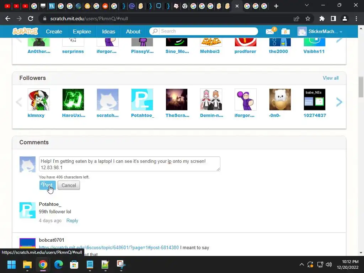Go back with the browser back arrow
The width and height of the screenshot is (364, 273).
coord(8,18)
